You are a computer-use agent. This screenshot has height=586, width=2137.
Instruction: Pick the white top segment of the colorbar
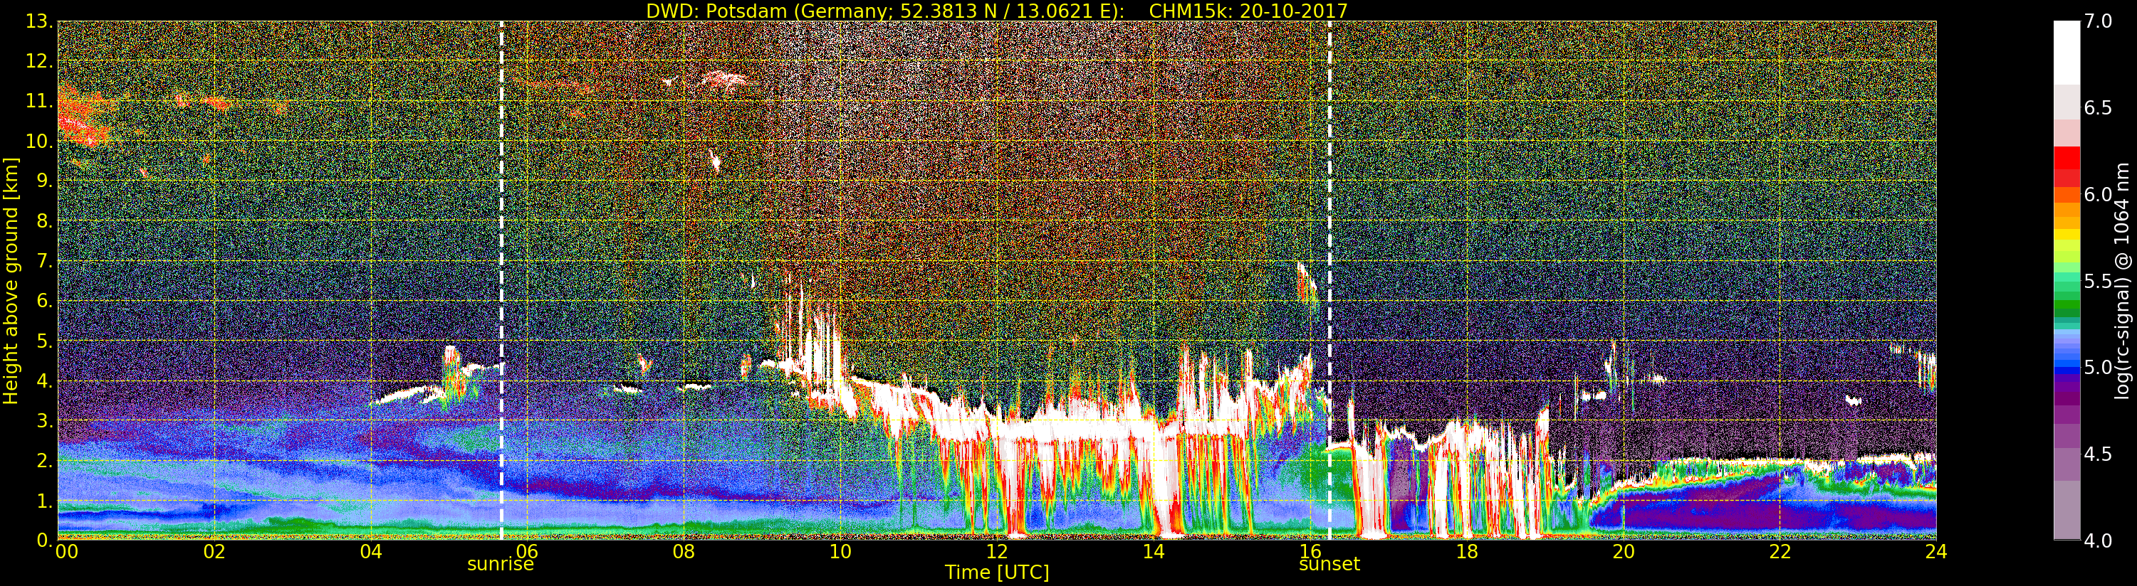click(2067, 53)
